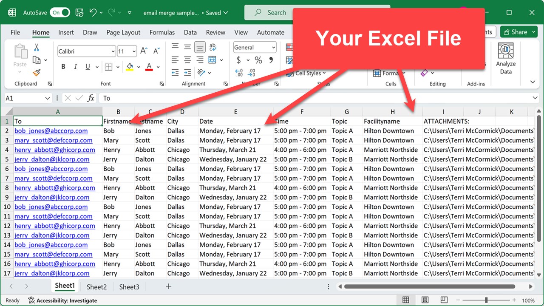544x306 pixels.
Task: Apply the Percent Style format
Action: click(x=258, y=60)
